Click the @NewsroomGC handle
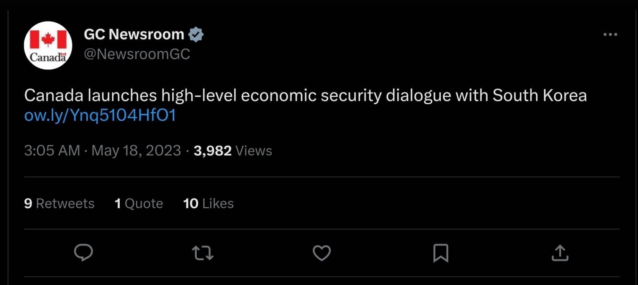The width and height of the screenshot is (638, 285). tap(137, 54)
